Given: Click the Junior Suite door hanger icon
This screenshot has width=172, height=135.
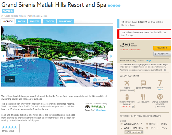Looking at the screenshot, I should click(x=127, y=97).
